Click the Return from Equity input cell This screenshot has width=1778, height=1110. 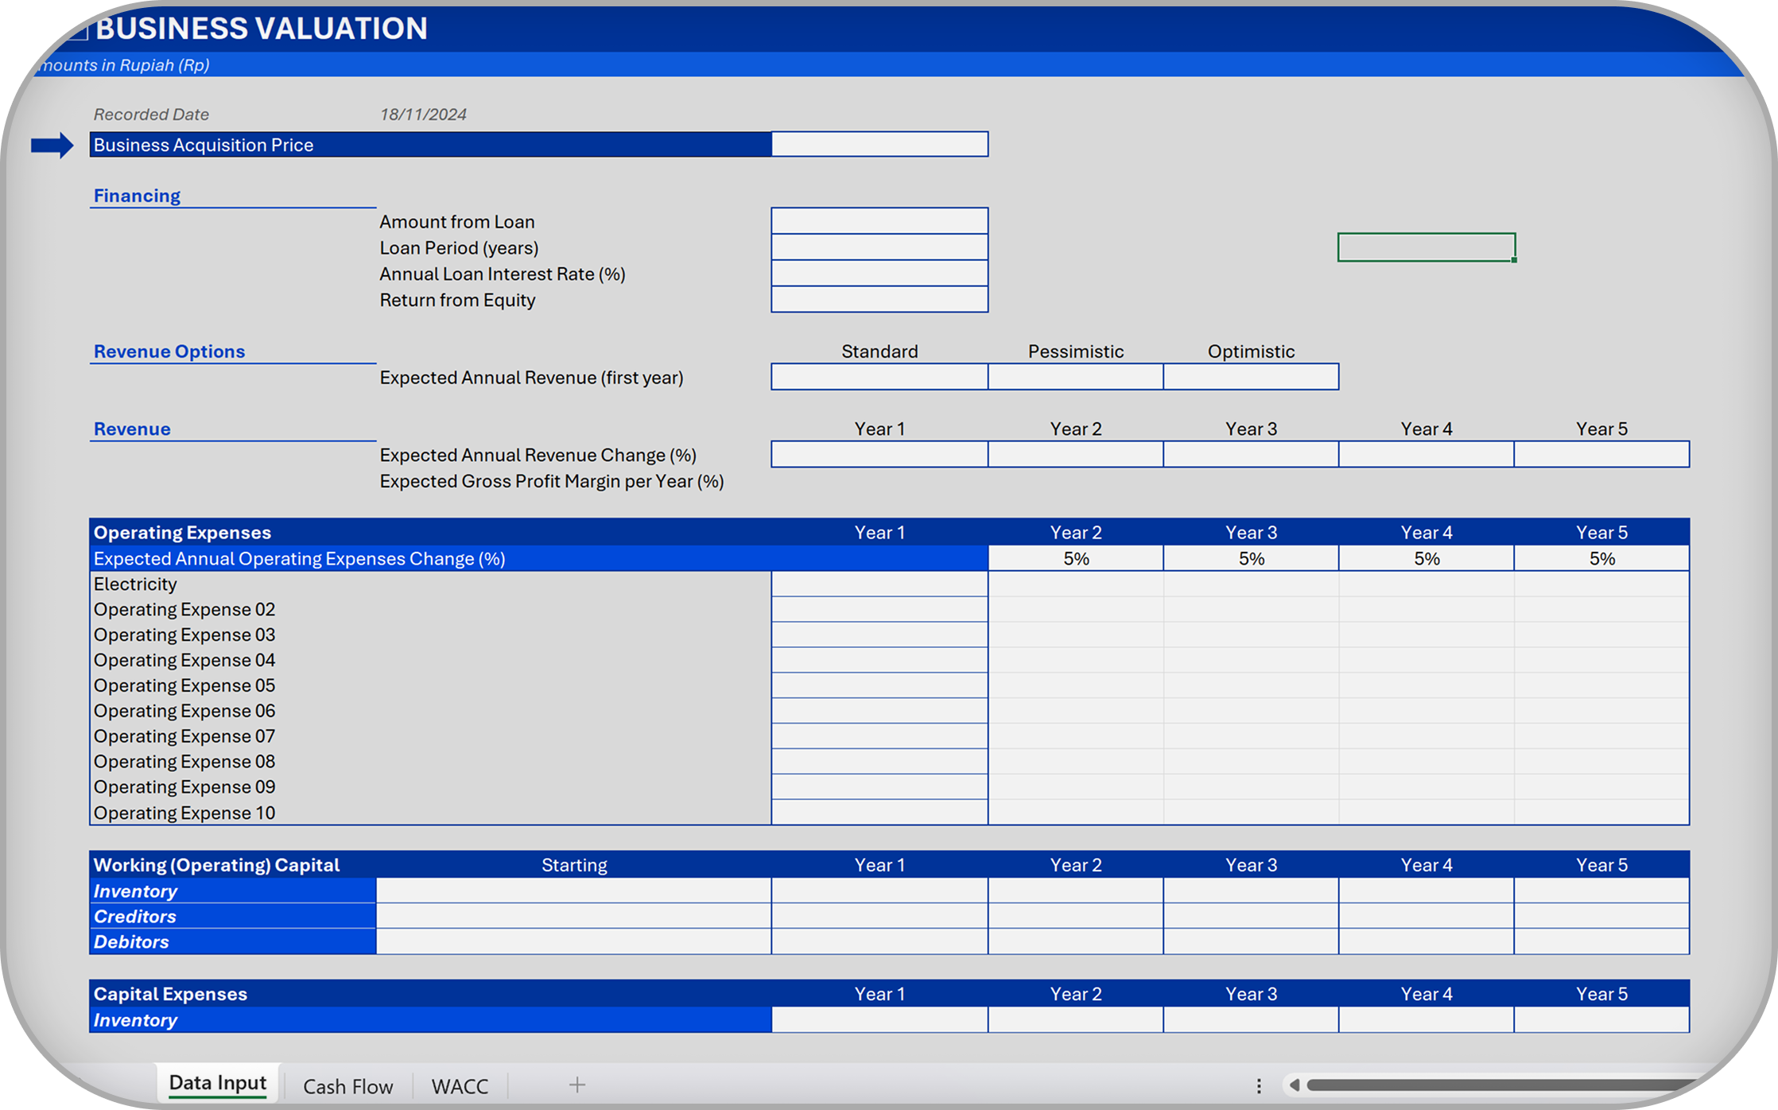click(x=879, y=300)
